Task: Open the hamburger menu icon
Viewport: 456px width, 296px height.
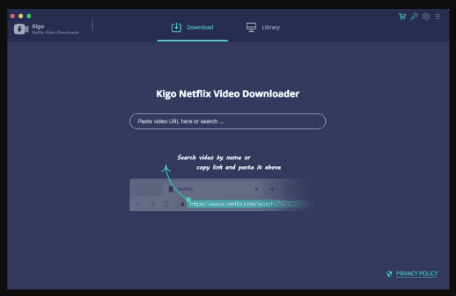Action: (x=437, y=16)
